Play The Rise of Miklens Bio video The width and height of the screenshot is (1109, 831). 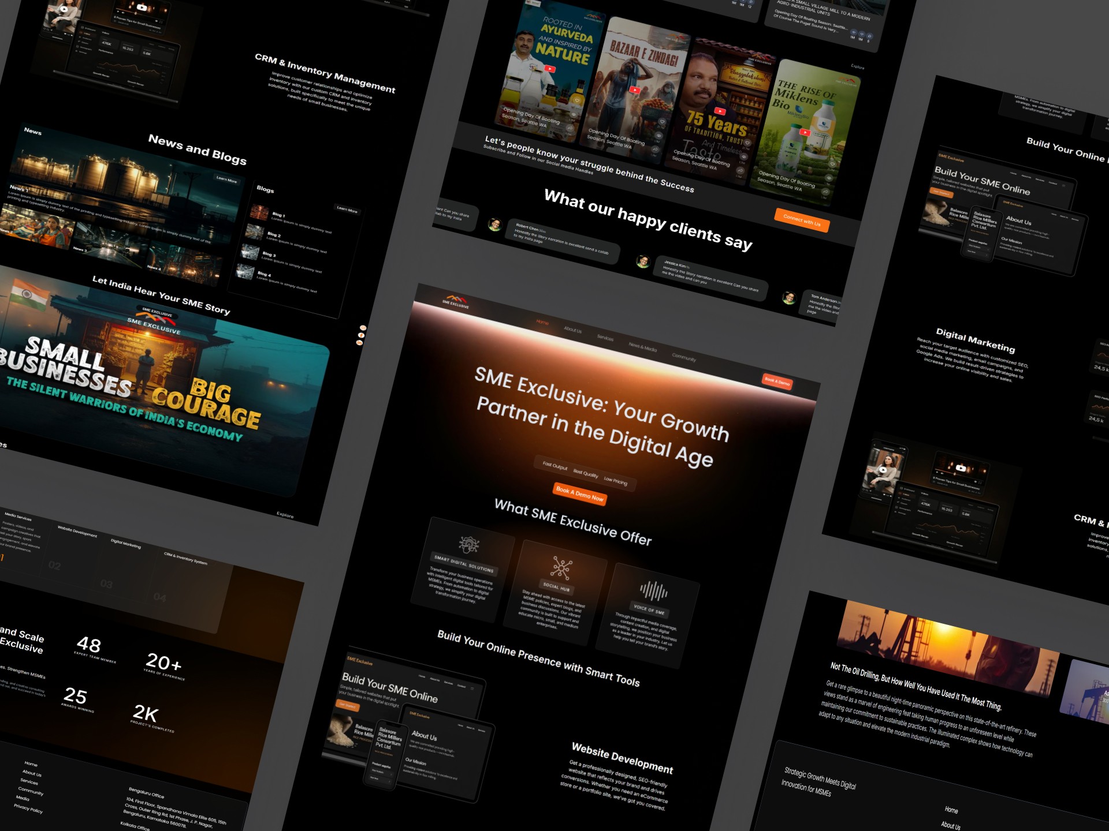[x=804, y=132]
